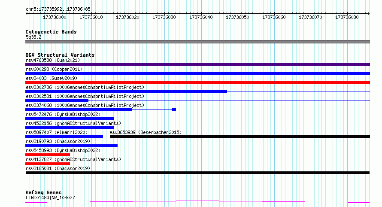
Task: Select the Cytogenetic Bands track title
Action: (51, 32)
